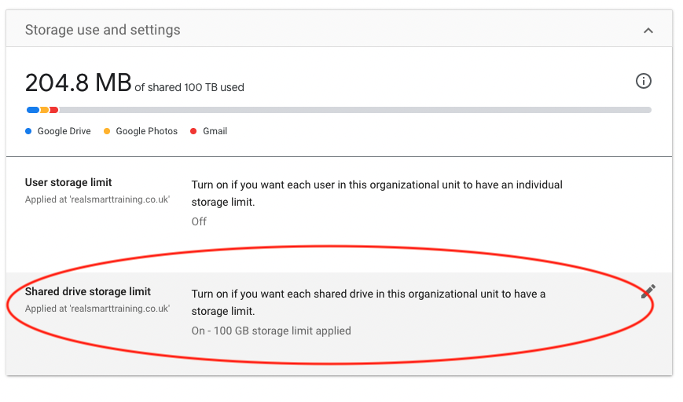The width and height of the screenshot is (683, 402).
Task: Click the gray unused portion of storage bar
Action: [354, 110]
